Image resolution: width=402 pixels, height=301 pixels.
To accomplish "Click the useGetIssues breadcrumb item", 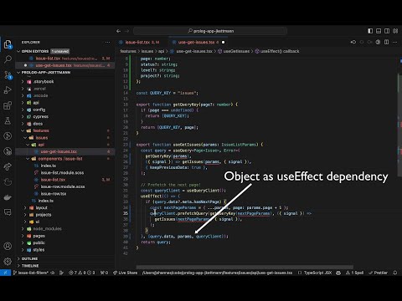I will click(x=236, y=51).
